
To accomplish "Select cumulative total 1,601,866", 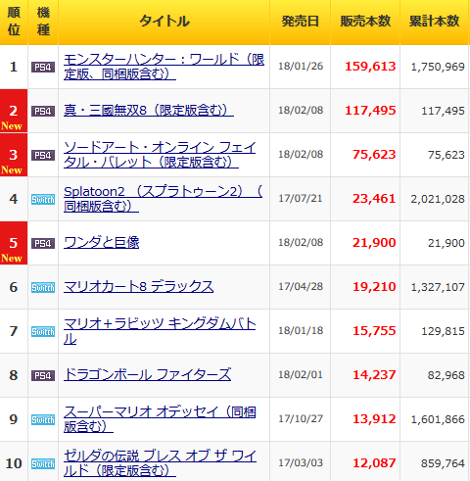I will pyautogui.click(x=438, y=419).
